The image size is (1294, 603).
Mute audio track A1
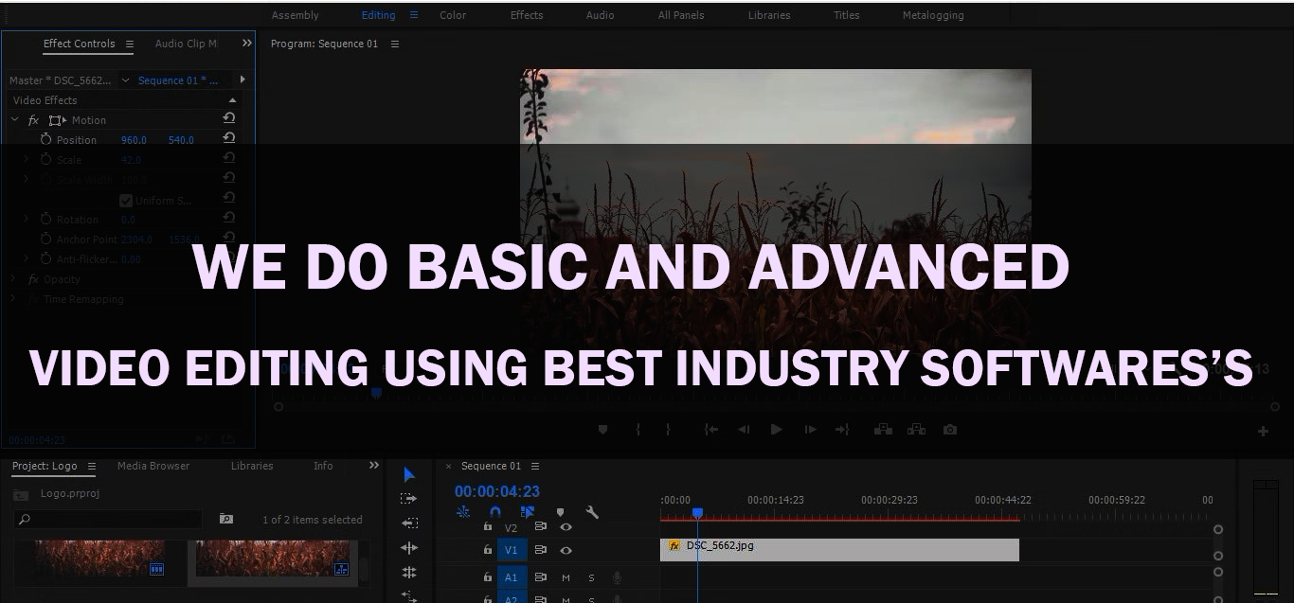click(566, 577)
